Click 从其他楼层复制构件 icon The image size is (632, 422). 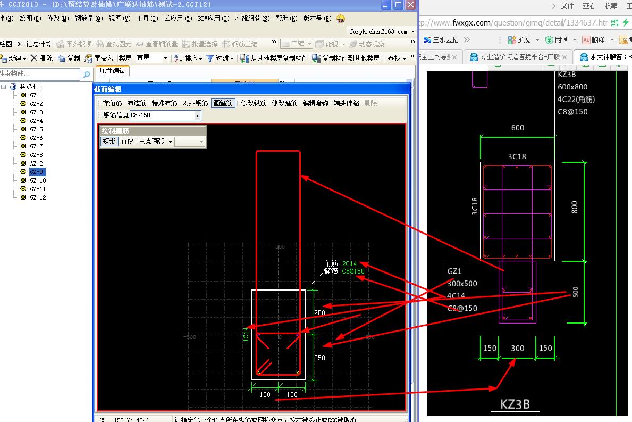click(x=245, y=59)
